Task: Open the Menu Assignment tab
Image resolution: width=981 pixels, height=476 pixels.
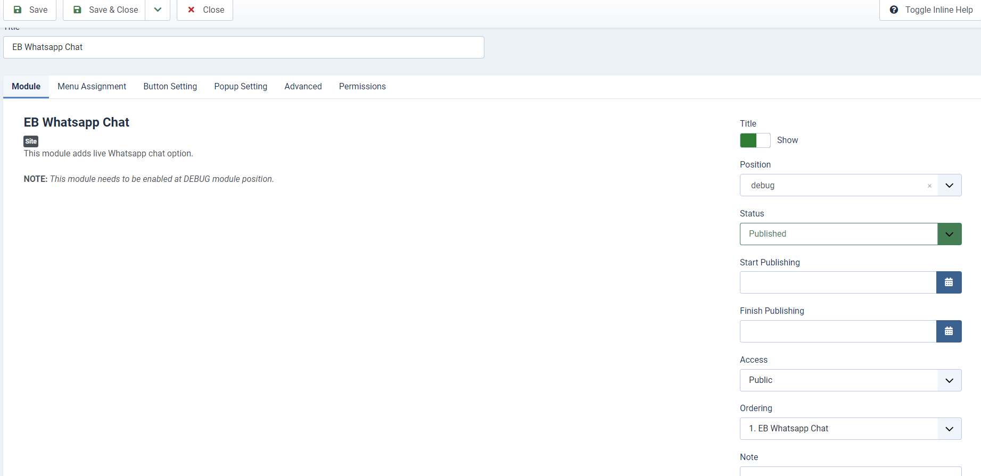Action: pyautogui.click(x=92, y=87)
